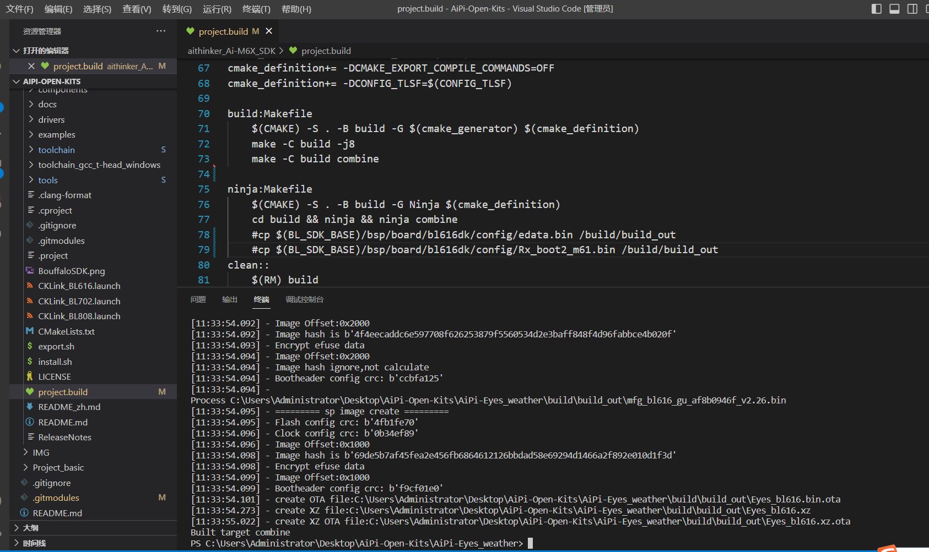Click the 'Built target combine' terminal line

click(x=240, y=532)
